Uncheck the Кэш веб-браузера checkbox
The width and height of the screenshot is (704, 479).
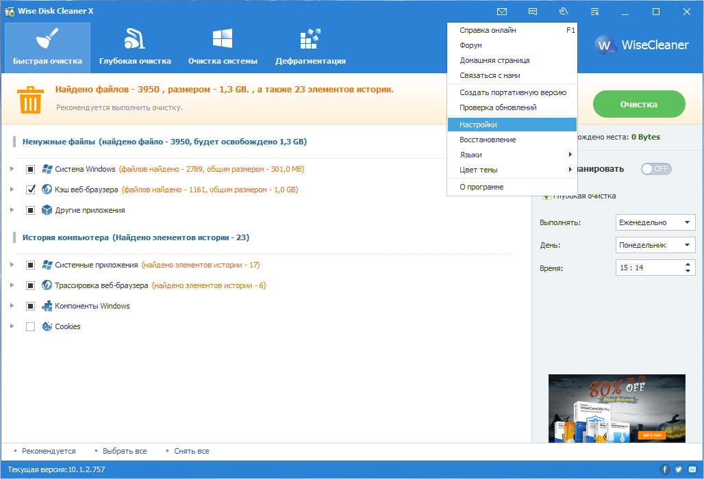pyautogui.click(x=31, y=190)
